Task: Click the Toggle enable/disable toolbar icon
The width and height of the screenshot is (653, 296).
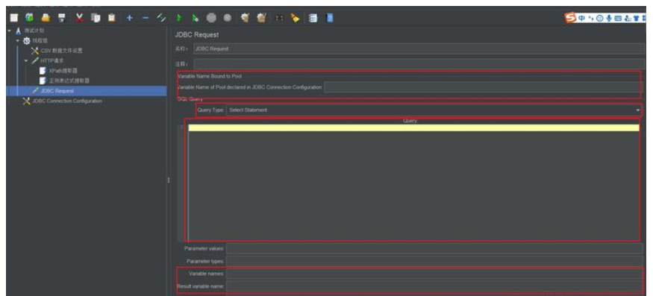Action: coord(162,18)
